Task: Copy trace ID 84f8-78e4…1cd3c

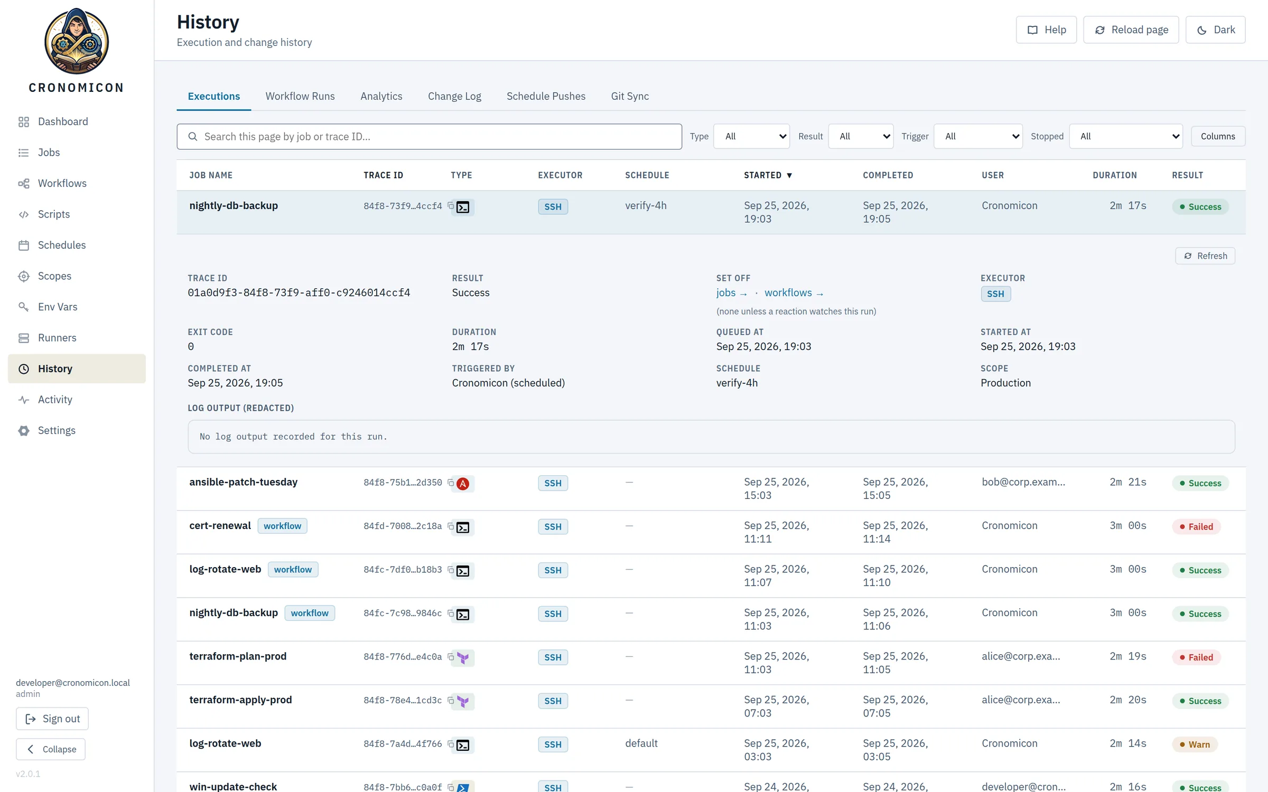Action: click(x=451, y=700)
